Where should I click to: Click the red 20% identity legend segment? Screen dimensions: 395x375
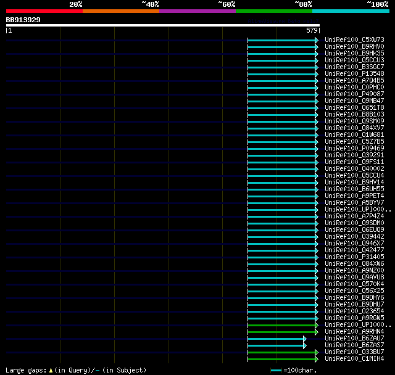(44, 11)
